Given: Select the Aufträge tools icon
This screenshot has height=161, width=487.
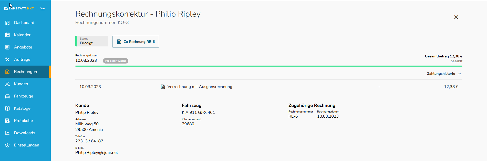Looking at the screenshot, I should coord(7,59).
